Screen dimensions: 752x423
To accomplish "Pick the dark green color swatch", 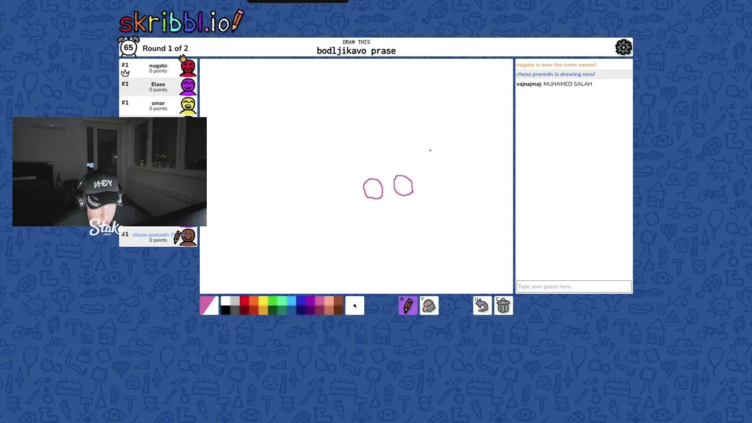I will [x=273, y=310].
